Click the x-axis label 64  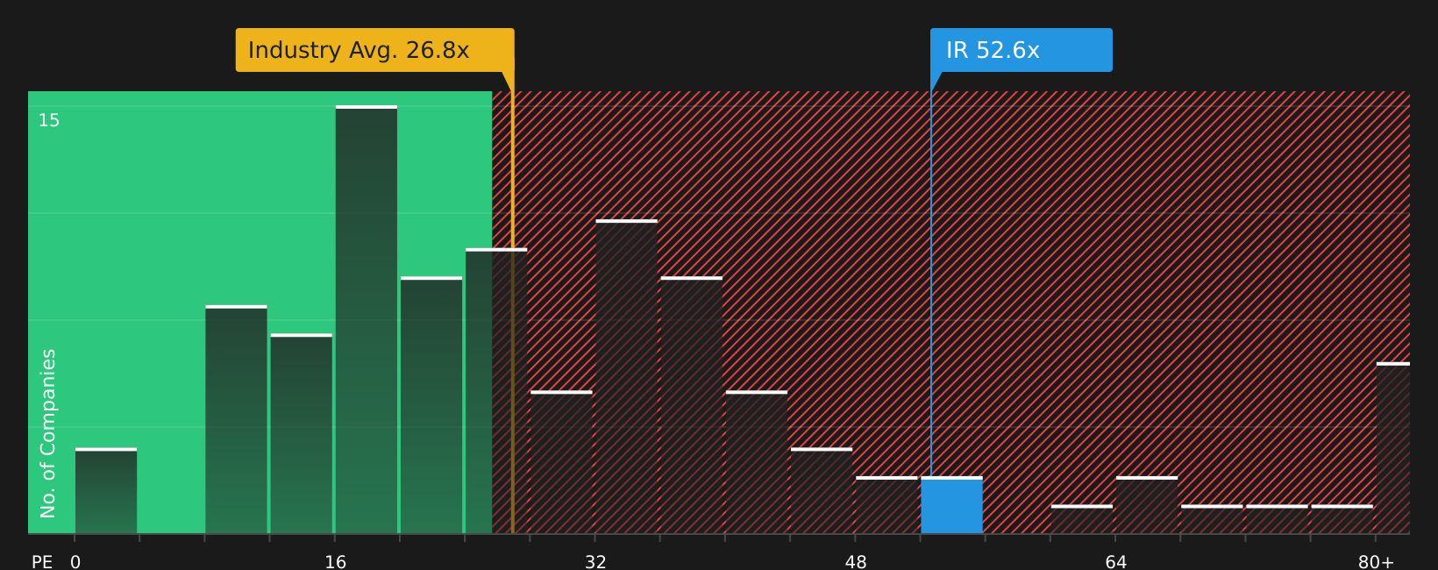(x=1115, y=561)
